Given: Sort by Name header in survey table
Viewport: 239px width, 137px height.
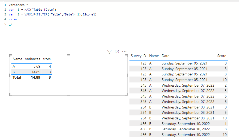Looking at the screenshot, I should pyautogui.click(x=154, y=56).
